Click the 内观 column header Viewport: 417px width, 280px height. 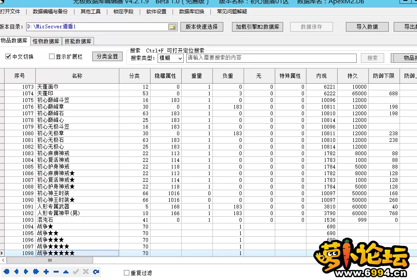[x=322, y=76]
